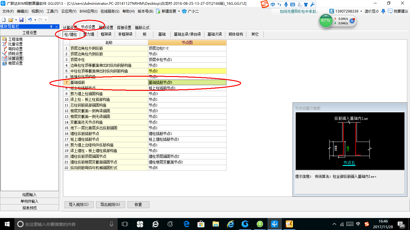Select 工程信息 in the navigation tree
410x230 pixels.
point(15,39)
